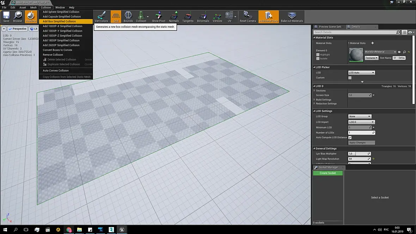Open Browse to locate asset in Content Browser
Image resolution: width=416 pixels, height=234 pixels.
pyautogui.click(x=18, y=16)
